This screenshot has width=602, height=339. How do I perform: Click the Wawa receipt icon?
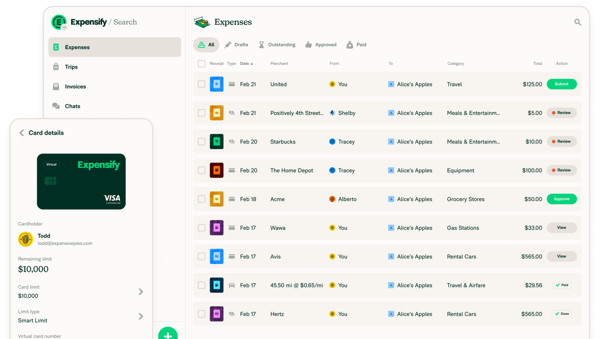[x=217, y=228]
